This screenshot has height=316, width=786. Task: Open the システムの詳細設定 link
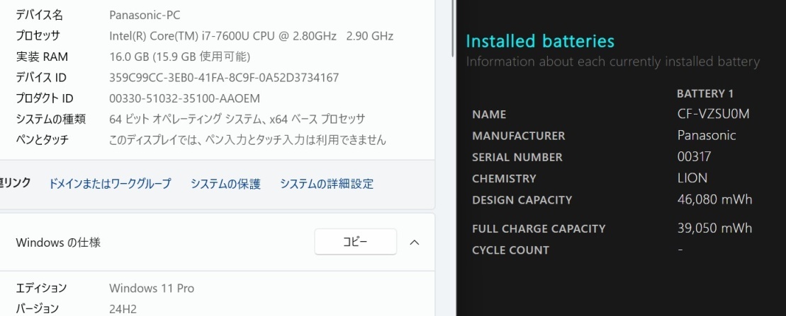327,184
